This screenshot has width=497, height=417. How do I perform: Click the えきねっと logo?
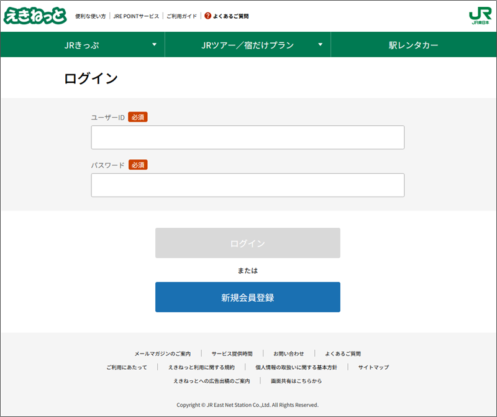35,16
